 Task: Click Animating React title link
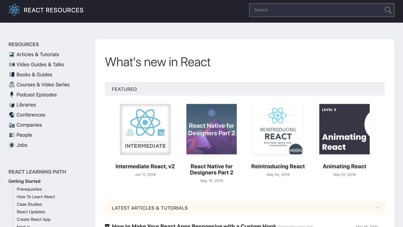pyautogui.click(x=345, y=167)
